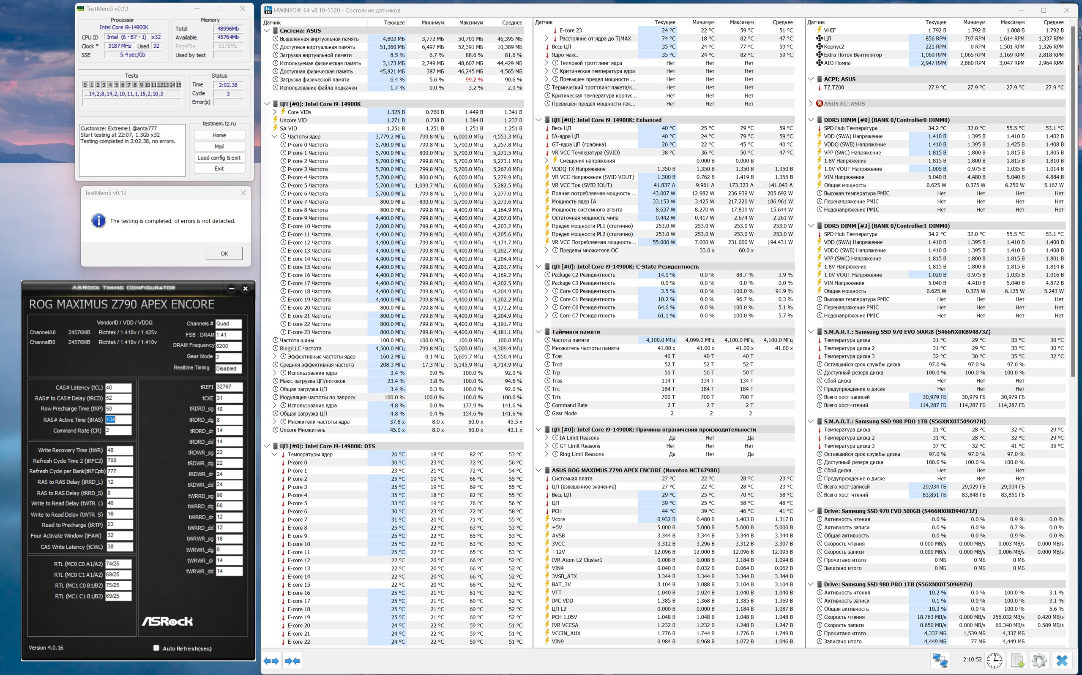Click the 'Максимум' column header in first panel
Viewport: 1082px width, 675px height.
click(x=470, y=22)
